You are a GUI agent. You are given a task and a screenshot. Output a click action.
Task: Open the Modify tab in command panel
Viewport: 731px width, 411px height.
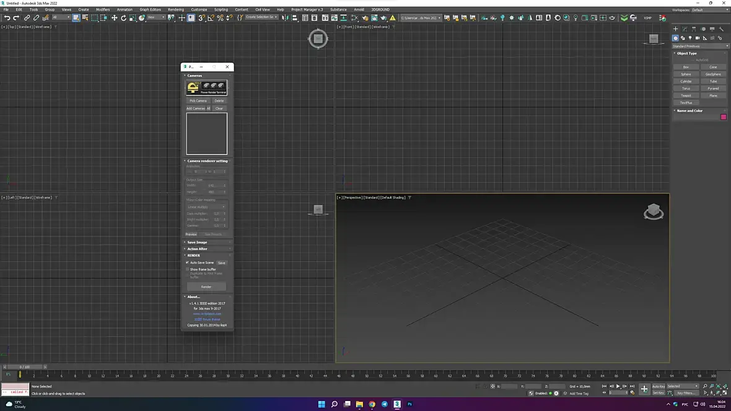(x=685, y=28)
